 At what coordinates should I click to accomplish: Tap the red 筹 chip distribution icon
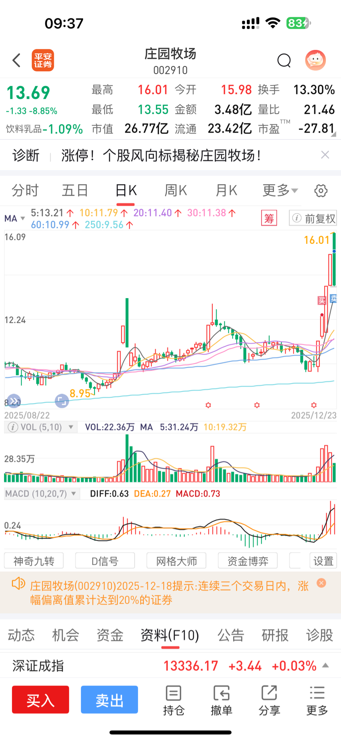tap(269, 218)
